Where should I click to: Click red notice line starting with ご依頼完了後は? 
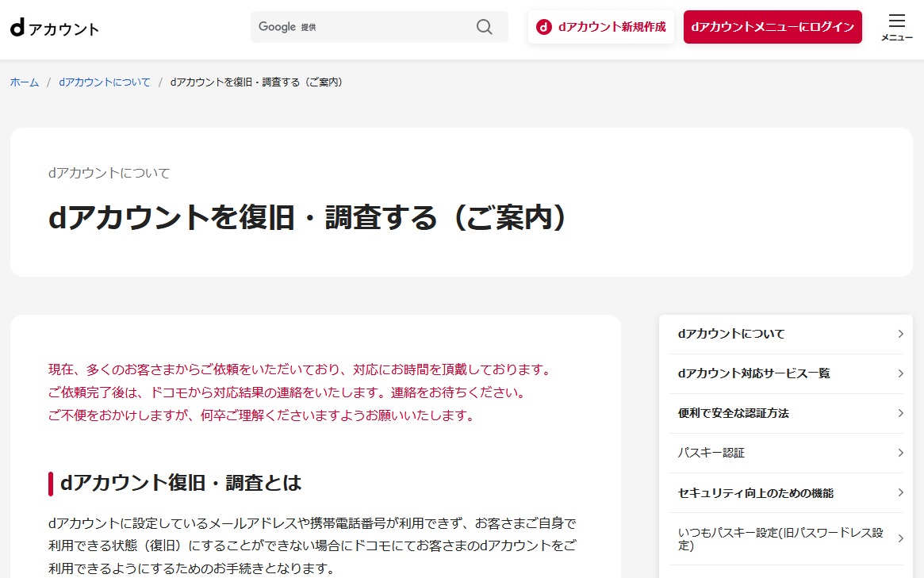288,392
